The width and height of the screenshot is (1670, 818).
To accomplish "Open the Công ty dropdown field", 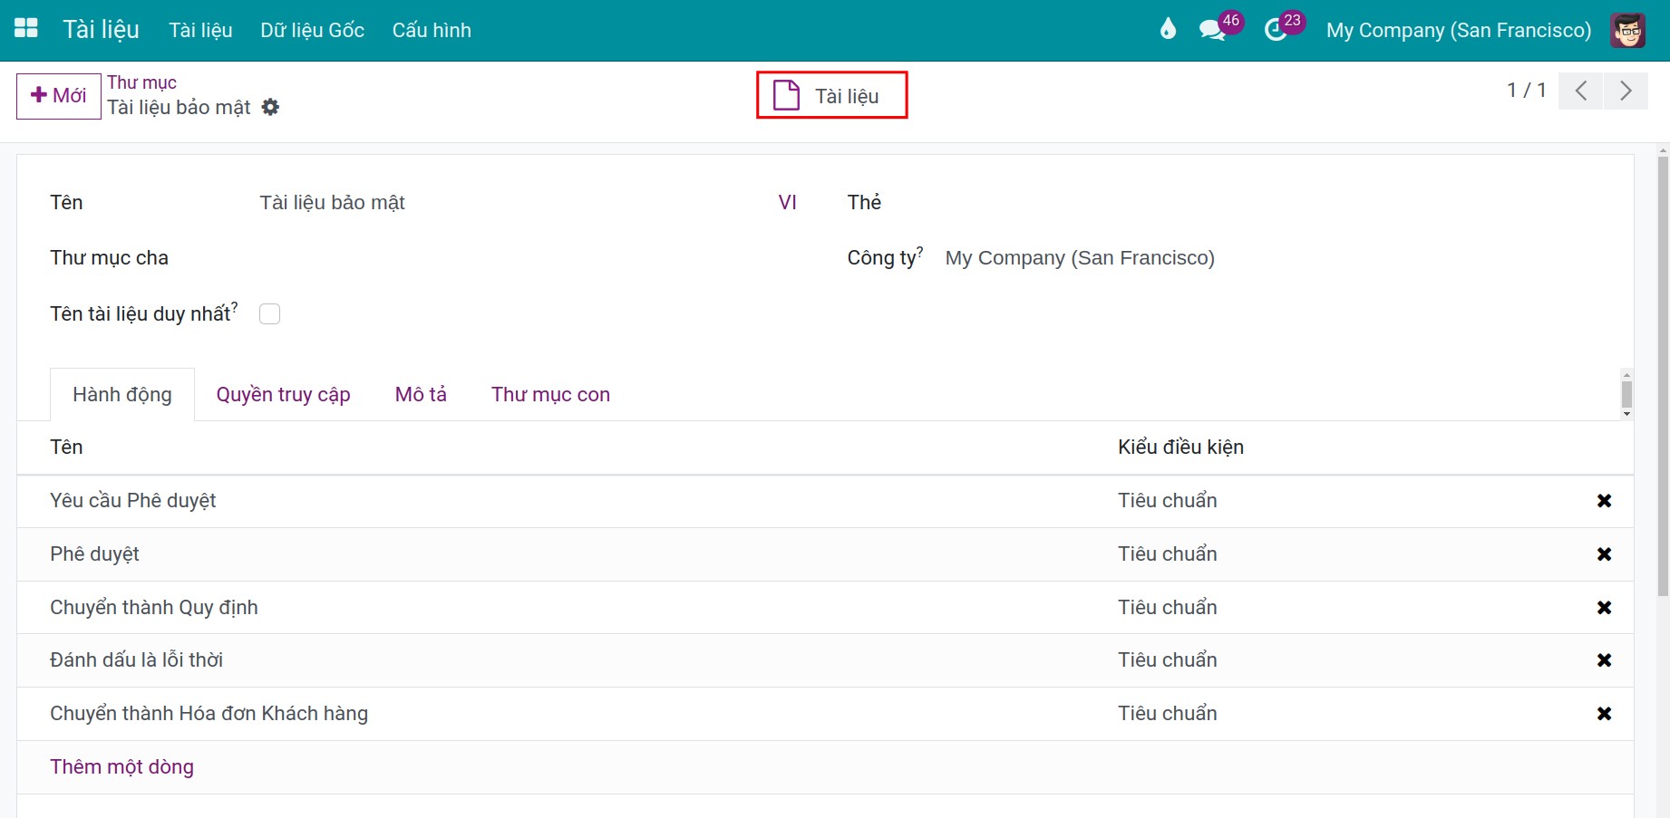I will tap(1269, 258).
